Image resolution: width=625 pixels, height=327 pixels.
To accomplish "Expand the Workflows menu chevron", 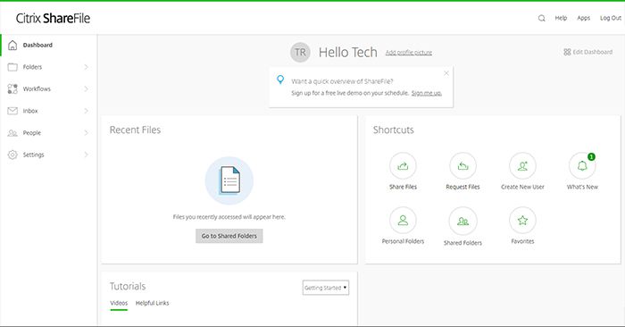I will [86, 89].
